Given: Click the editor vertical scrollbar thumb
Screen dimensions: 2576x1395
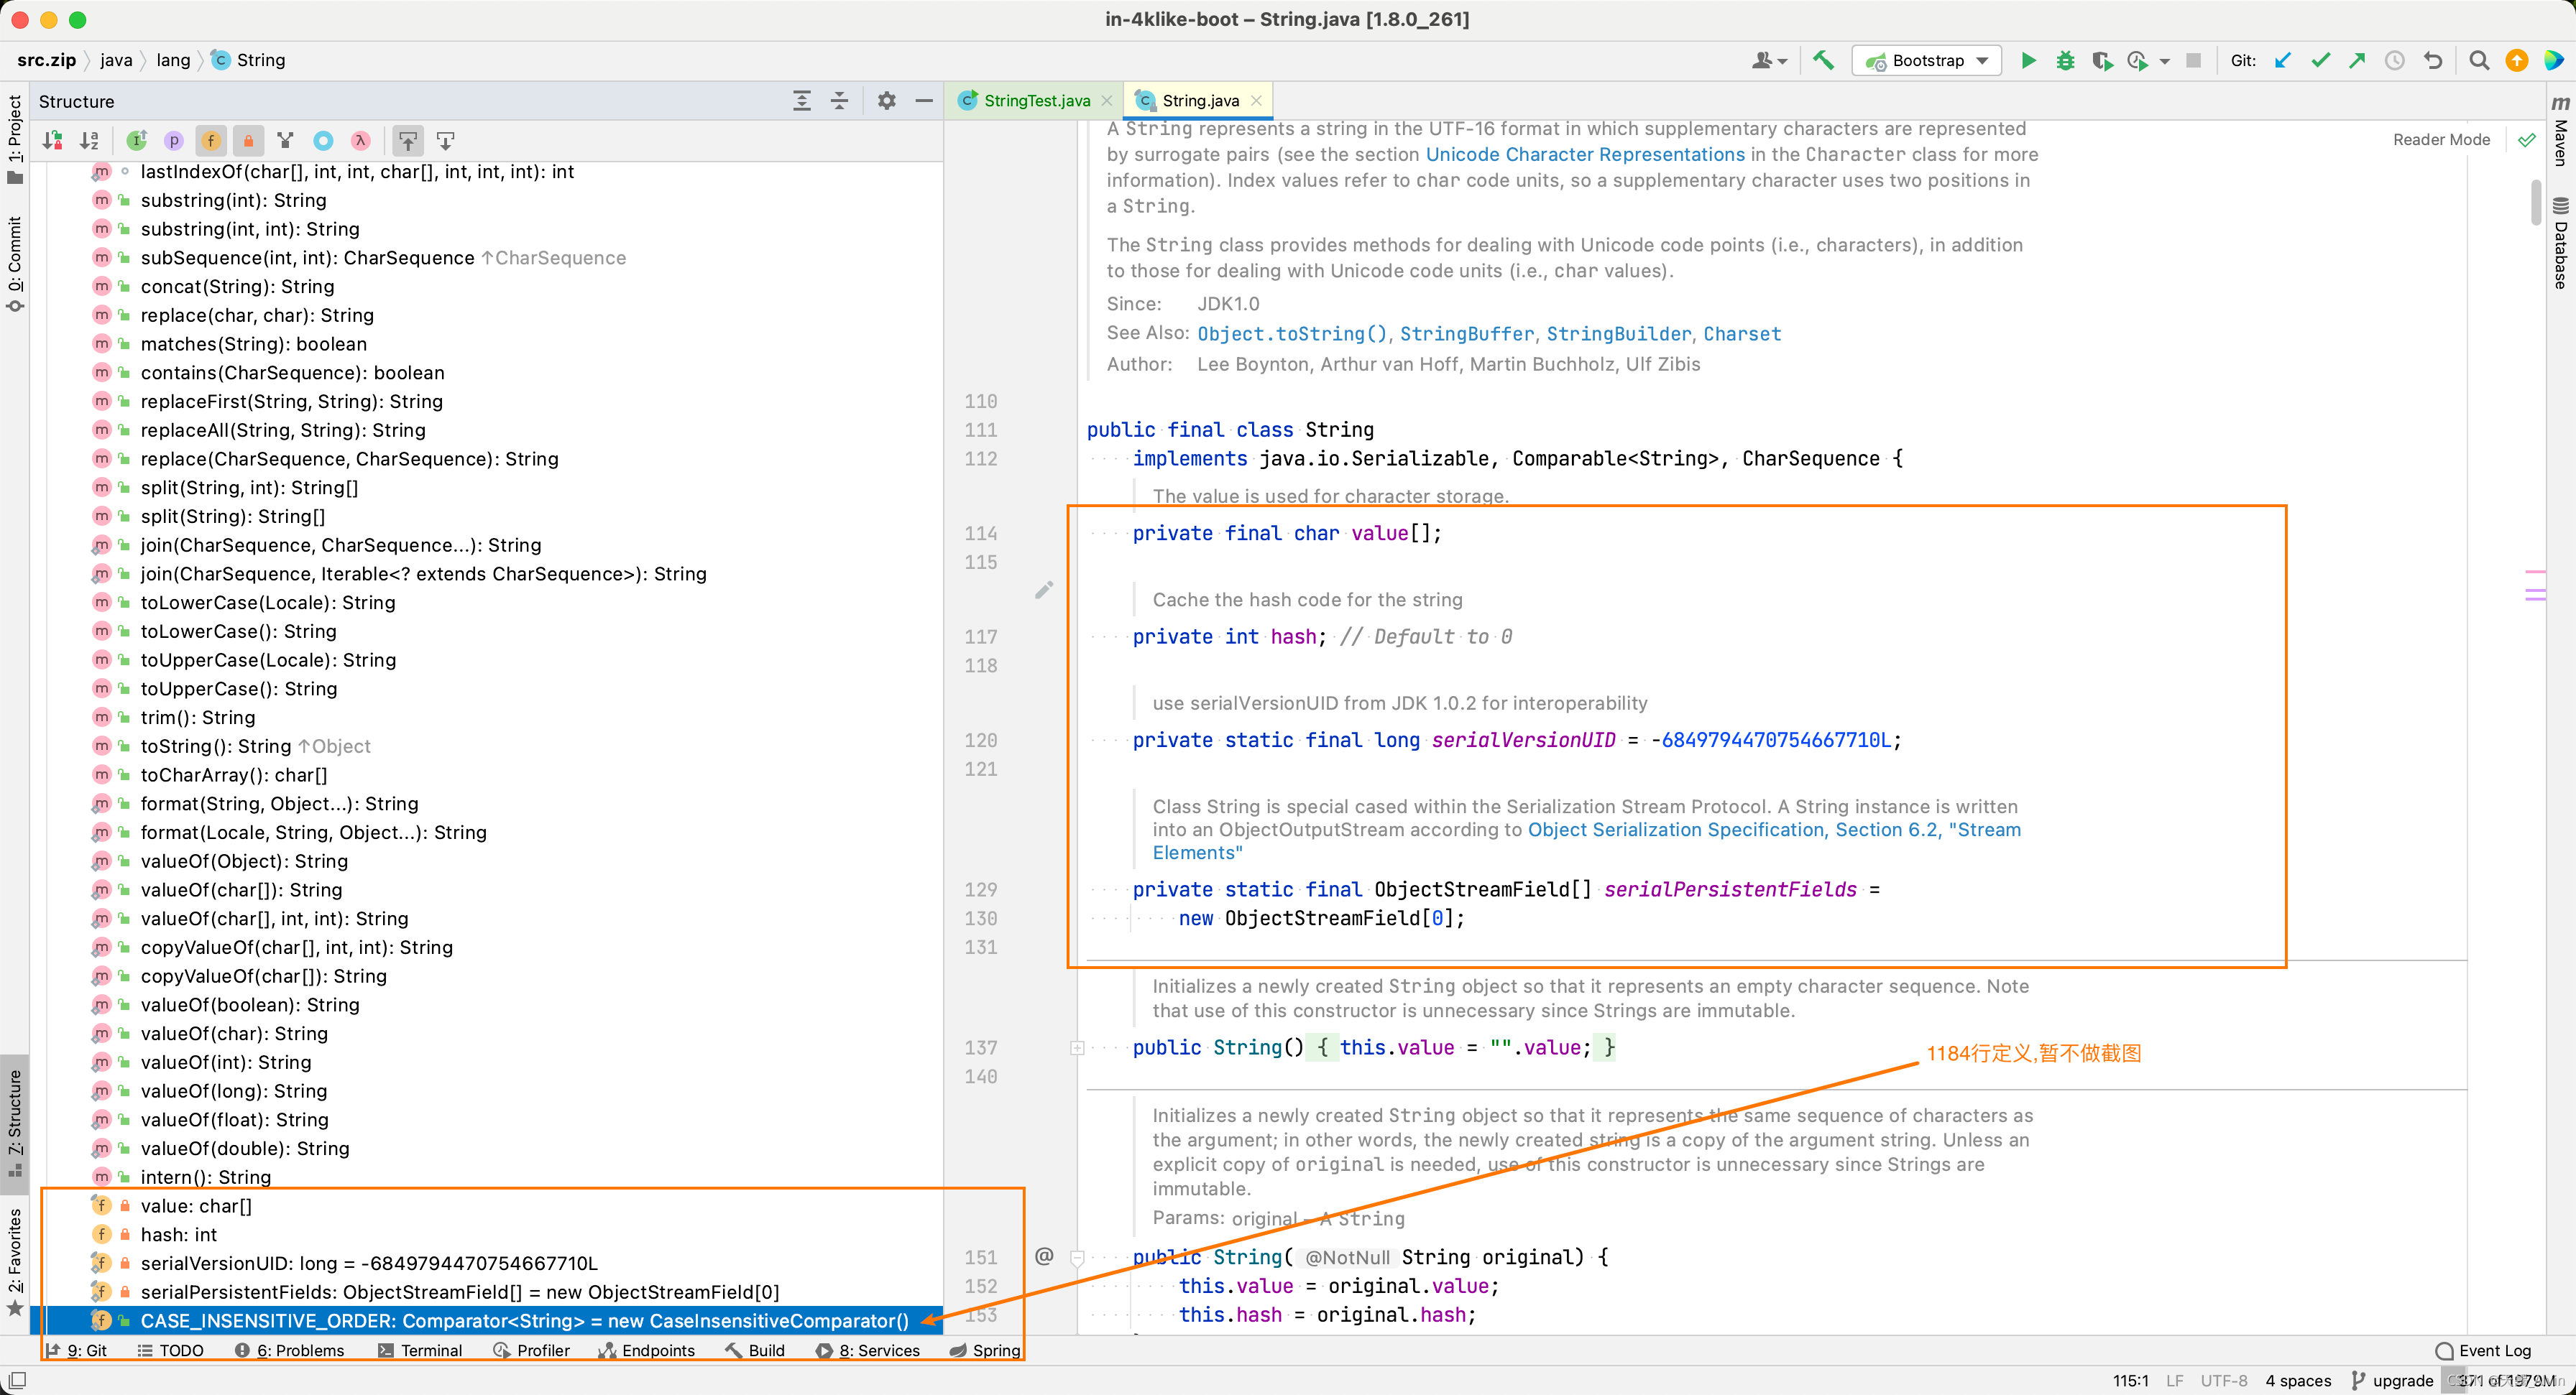Looking at the screenshot, I should (2535, 201).
